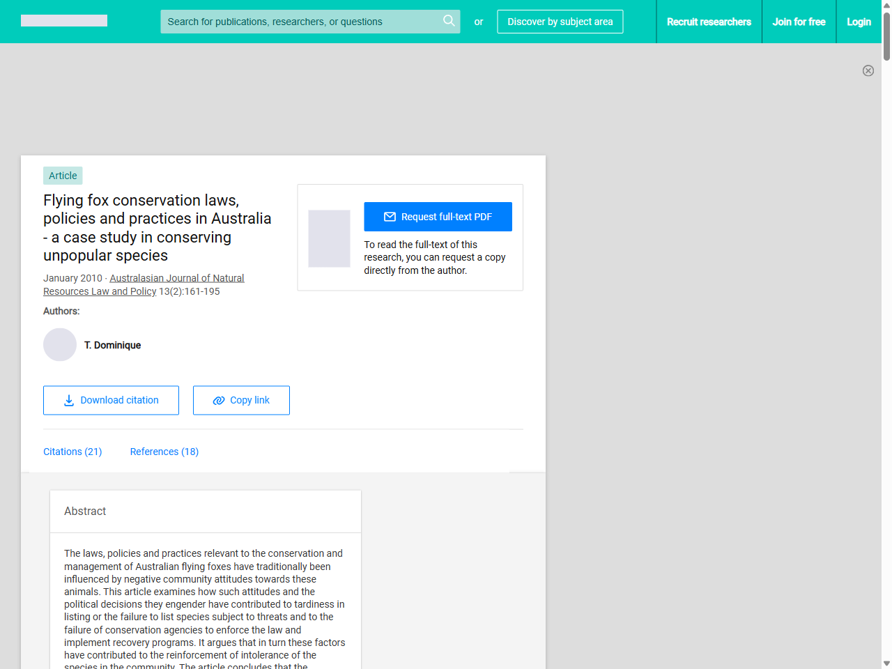Open the author's avatar image
This screenshot has height=669, width=892.
point(59,344)
